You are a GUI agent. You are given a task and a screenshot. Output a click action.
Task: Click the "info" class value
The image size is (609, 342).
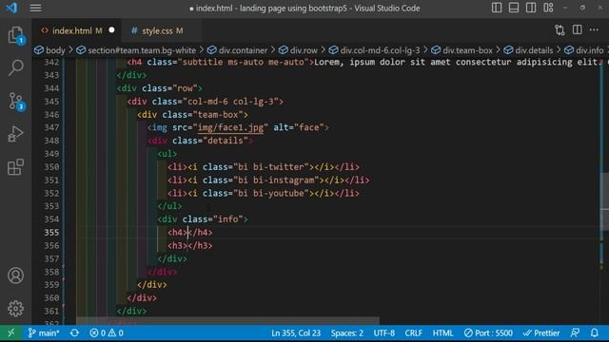click(x=230, y=219)
